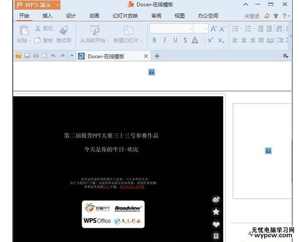Click the 未登录 login link
Viewport: 299px width, 242px height.
[x=252, y=16]
